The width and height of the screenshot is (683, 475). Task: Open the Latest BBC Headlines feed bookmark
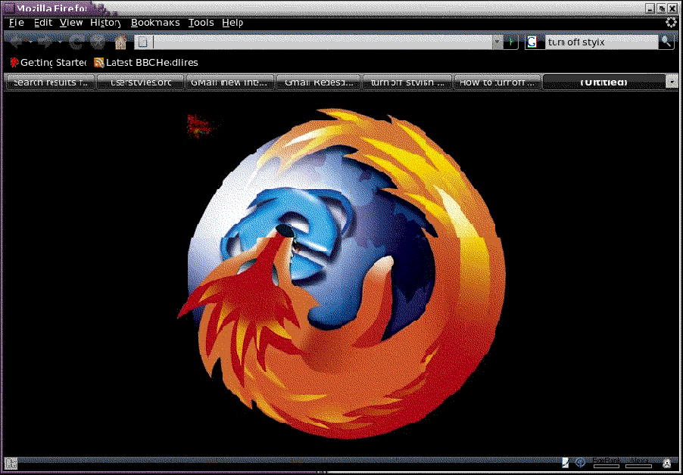[x=146, y=63]
